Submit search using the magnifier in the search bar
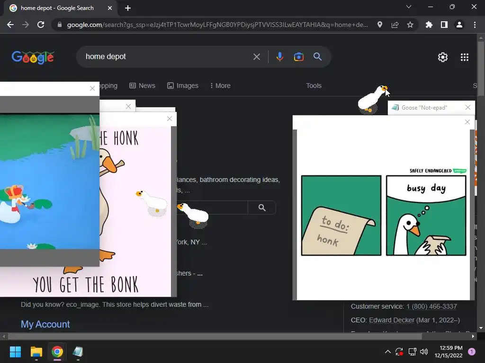 tap(317, 57)
